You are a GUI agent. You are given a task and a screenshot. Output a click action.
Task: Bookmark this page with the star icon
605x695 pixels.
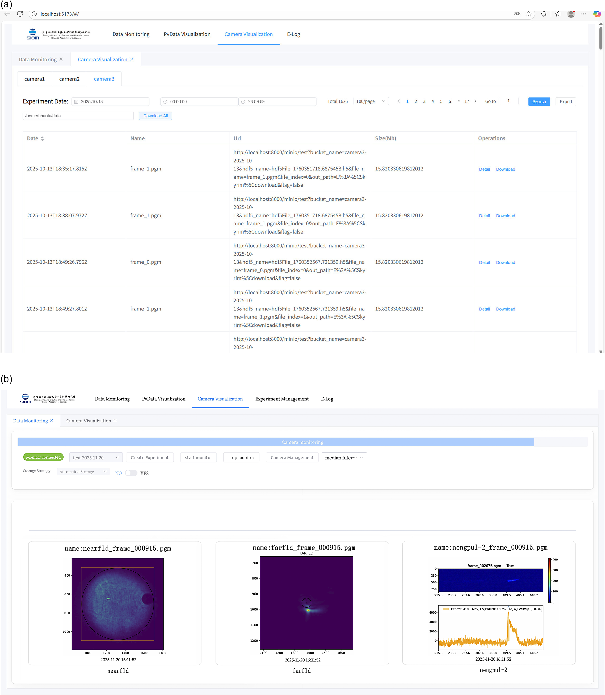pyautogui.click(x=529, y=14)
